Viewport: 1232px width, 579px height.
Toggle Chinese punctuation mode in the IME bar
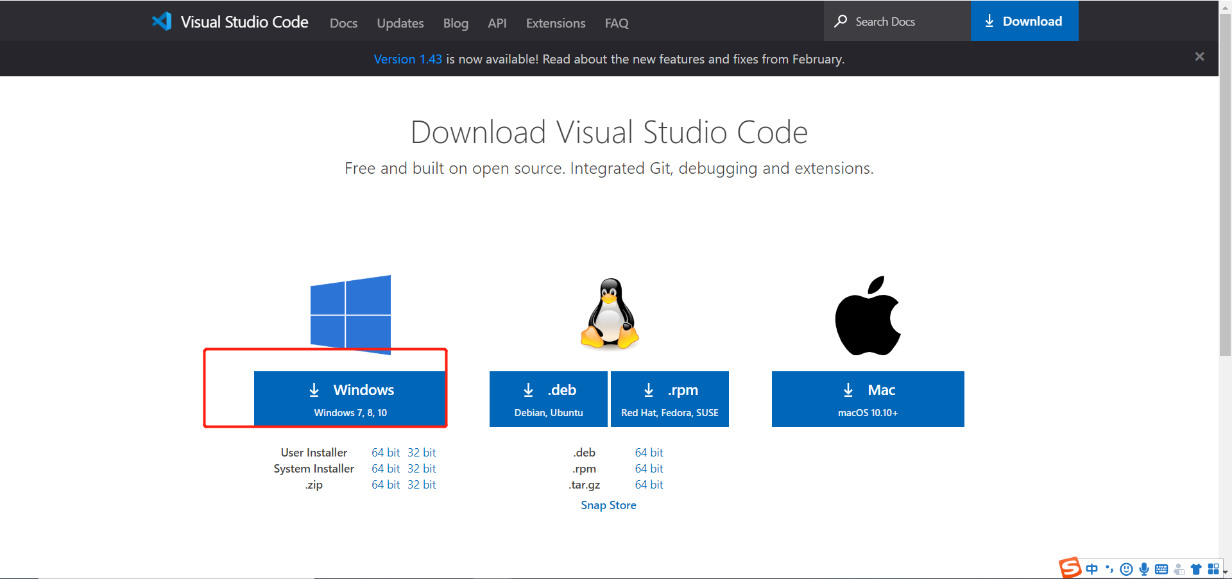point(1109,569)
